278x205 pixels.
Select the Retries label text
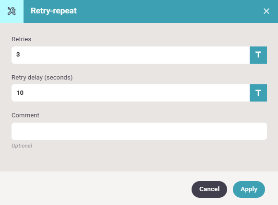coord(21,39)
